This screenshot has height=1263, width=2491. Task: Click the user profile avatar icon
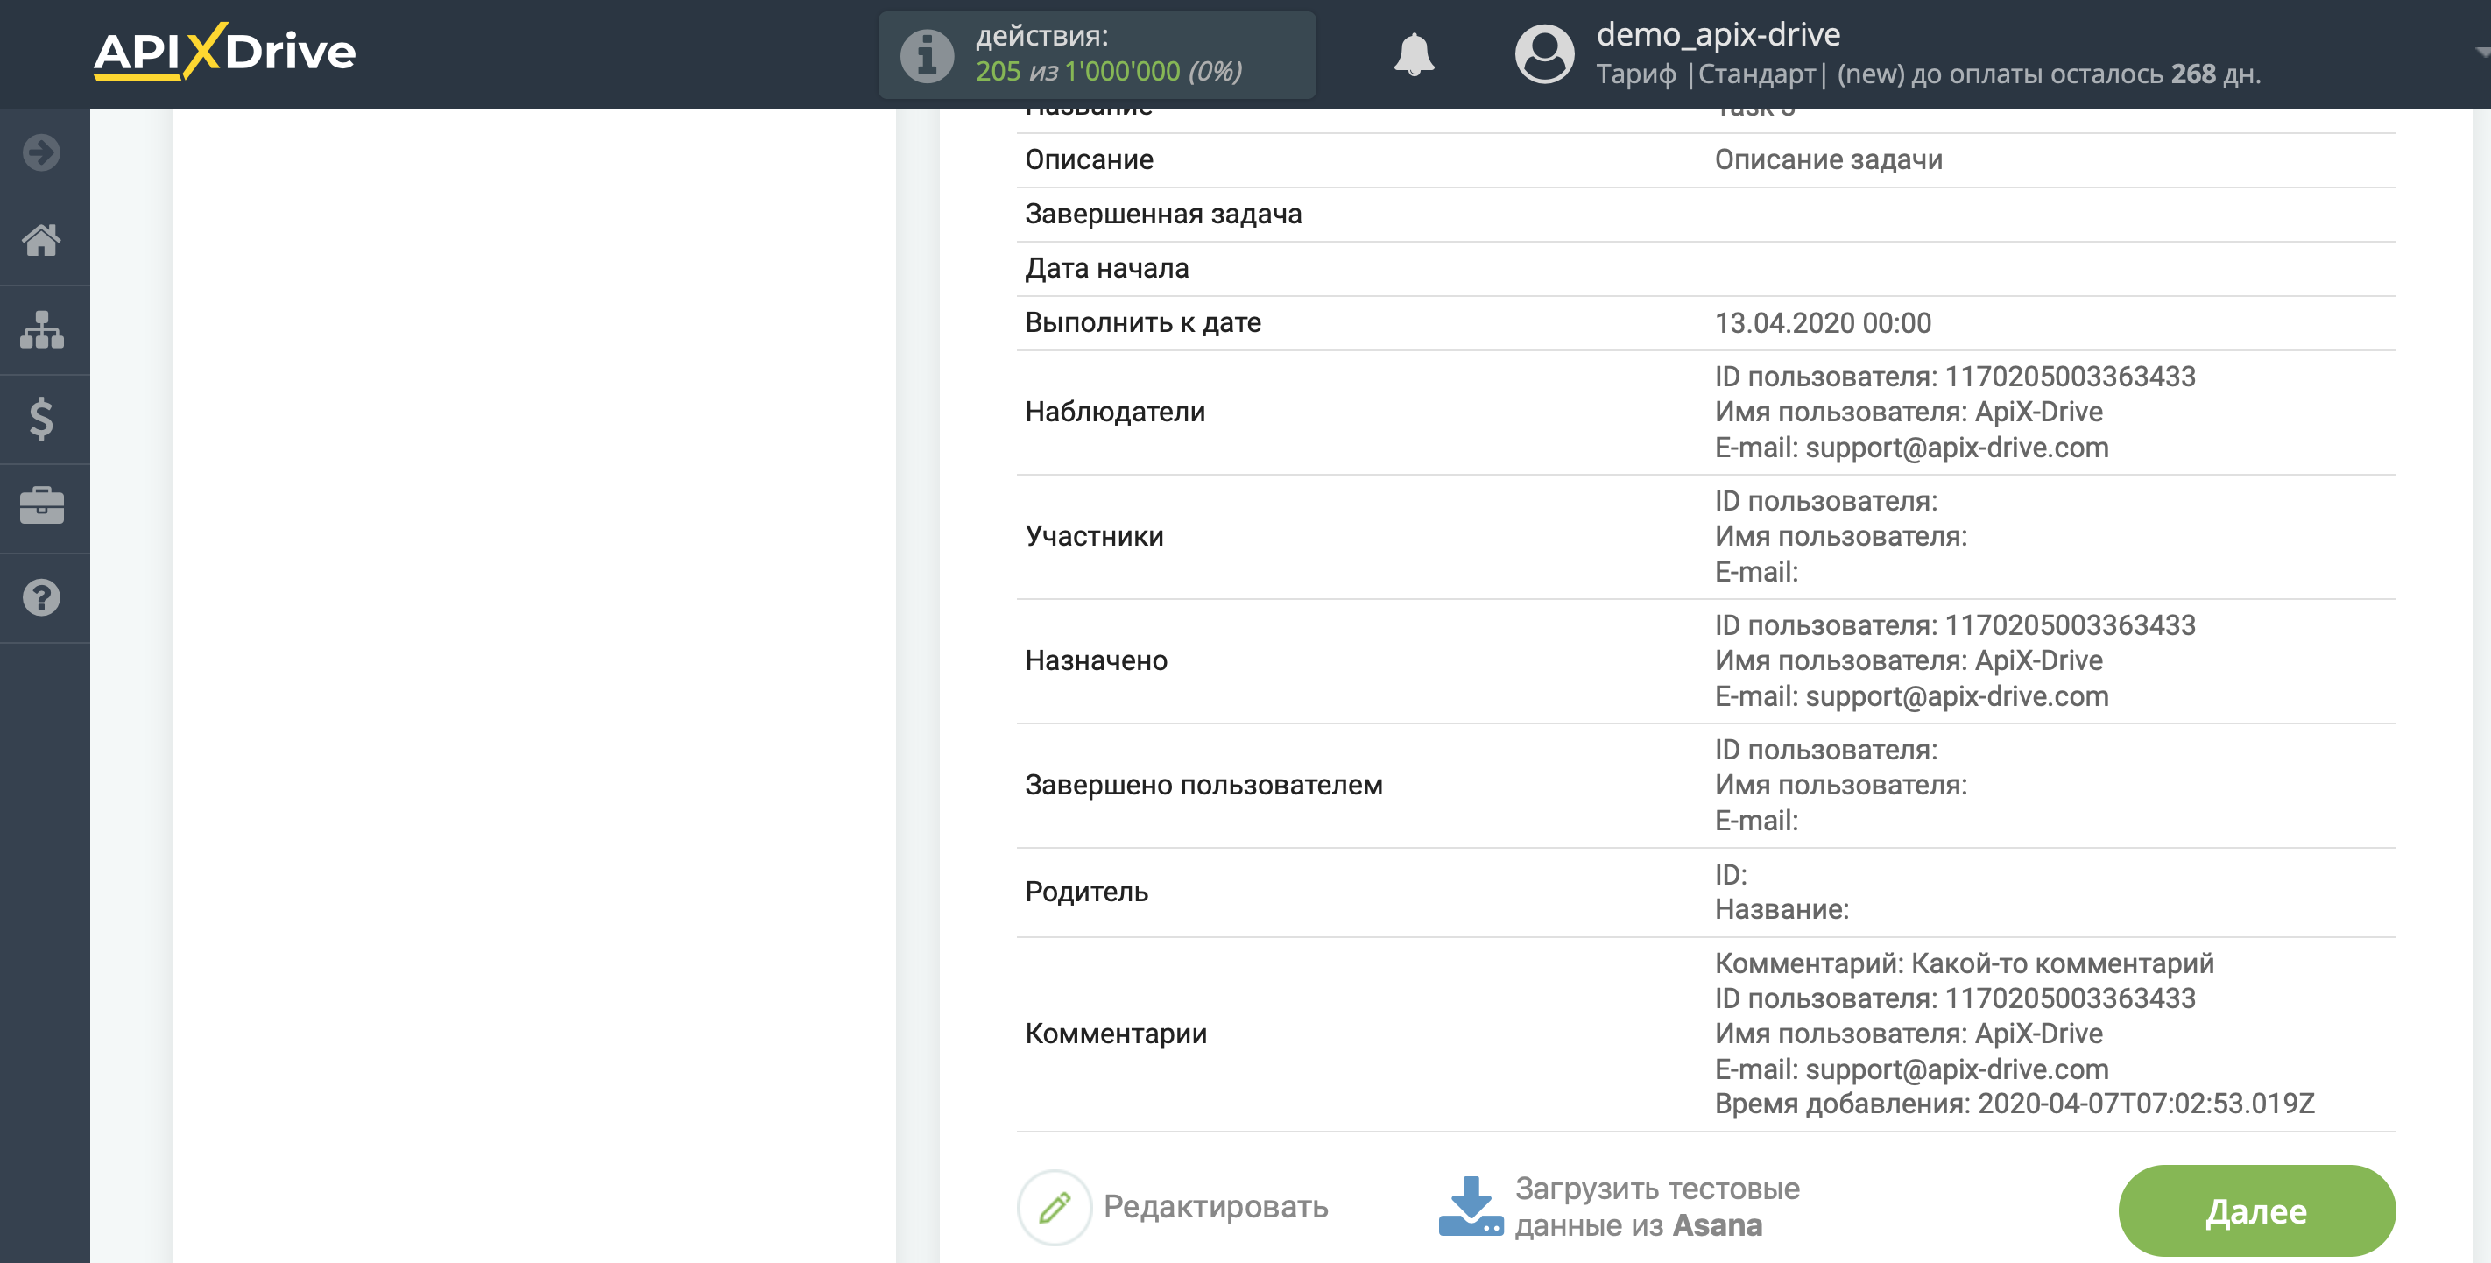pyautogui.click(x=1544, y=54)
